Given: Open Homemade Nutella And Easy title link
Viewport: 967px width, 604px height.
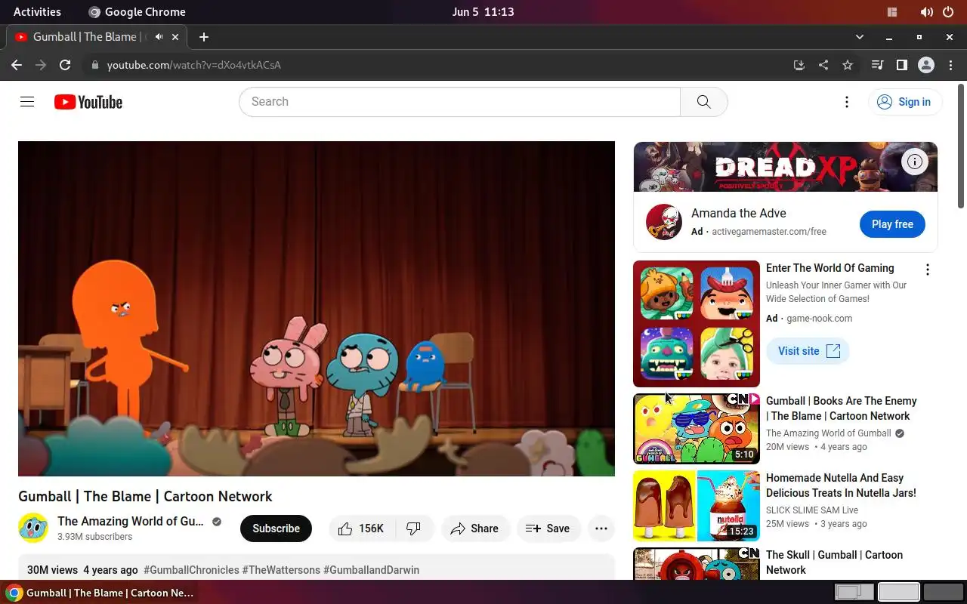Looking at the screenshot, I should point(841,485).
